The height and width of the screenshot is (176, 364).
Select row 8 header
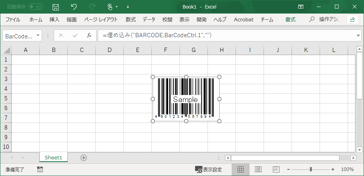[x=6, y=128]
